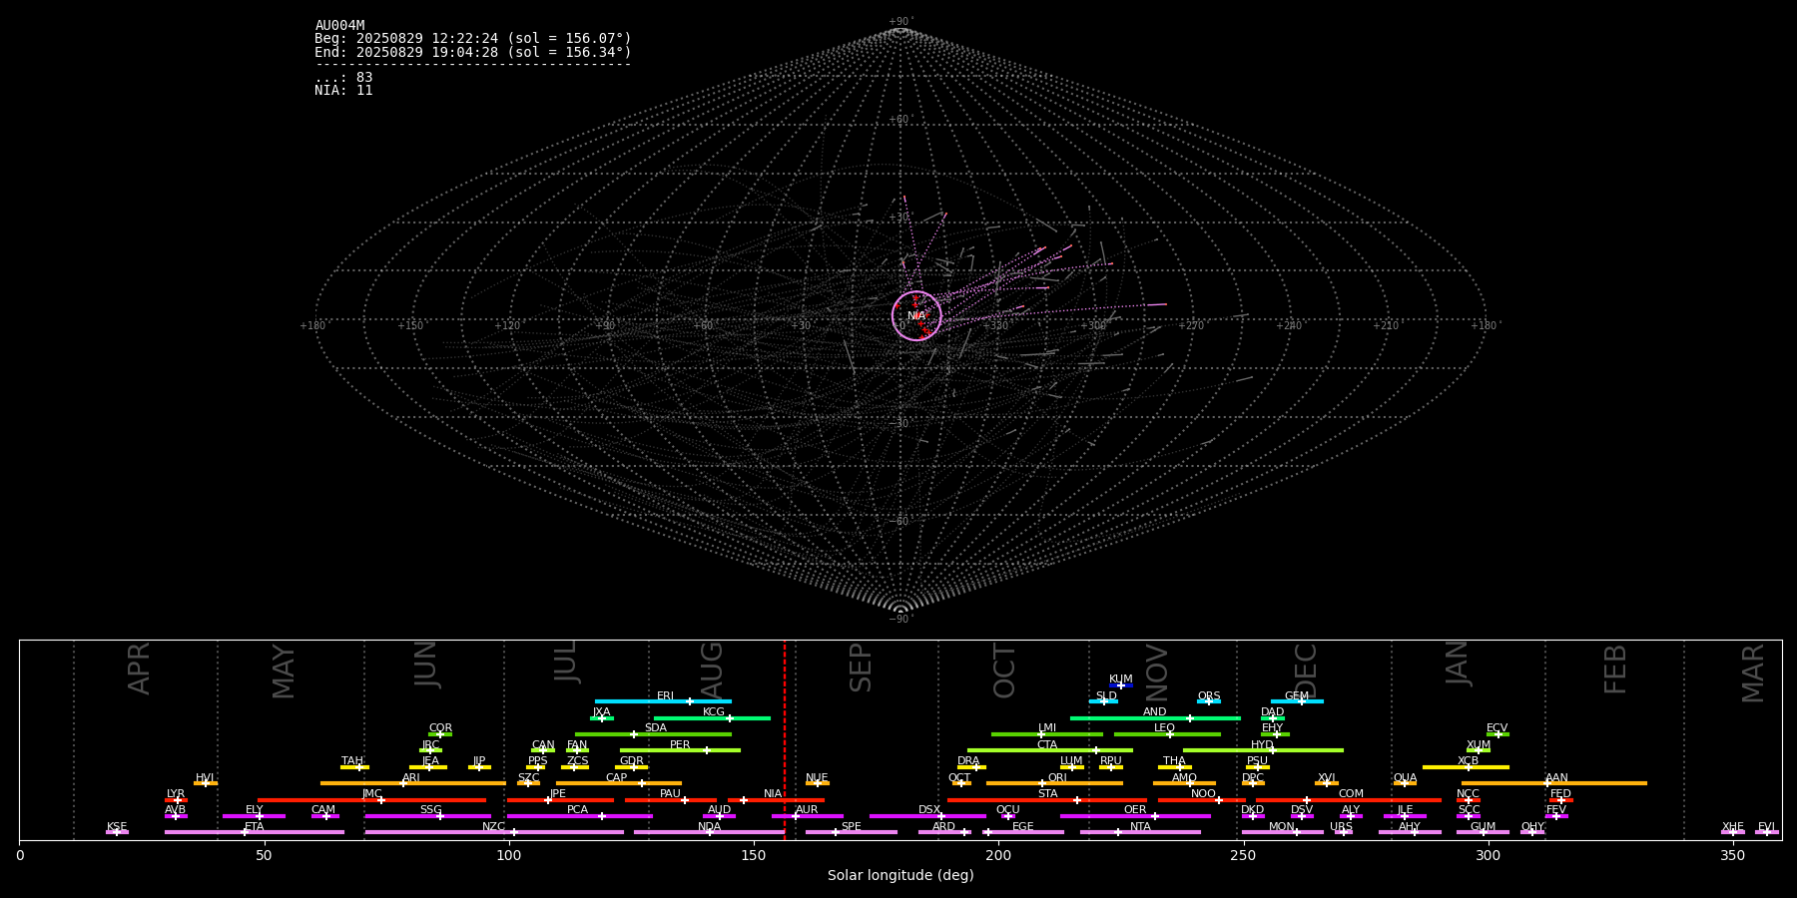
Task: Click the LYR shower label
Action: pos(176,794)
